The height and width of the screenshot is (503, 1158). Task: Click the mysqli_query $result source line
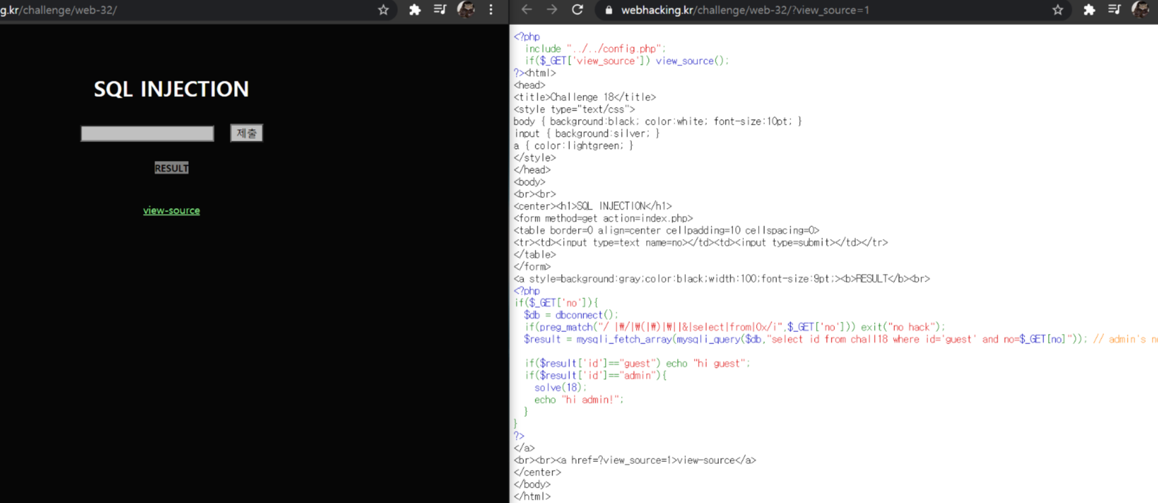[x=840, y=339]
